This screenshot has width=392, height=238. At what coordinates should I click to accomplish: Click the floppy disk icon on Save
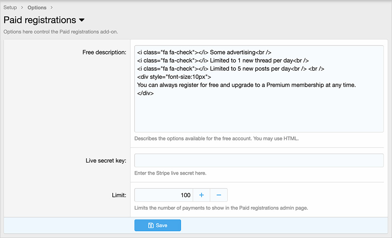[151, 225]
